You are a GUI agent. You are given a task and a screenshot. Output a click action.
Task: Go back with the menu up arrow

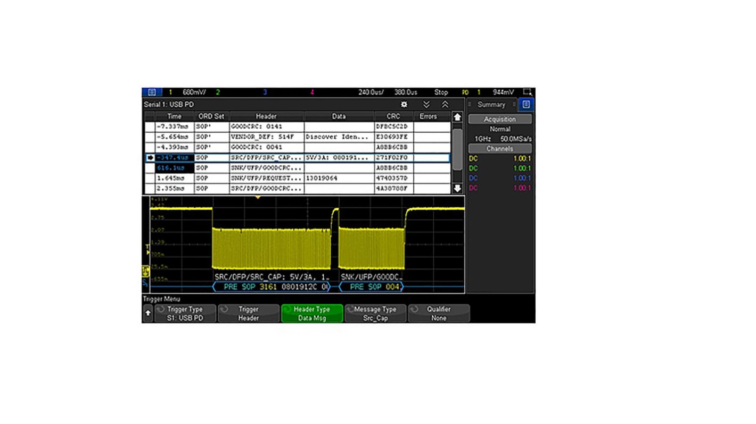(148, 313)
